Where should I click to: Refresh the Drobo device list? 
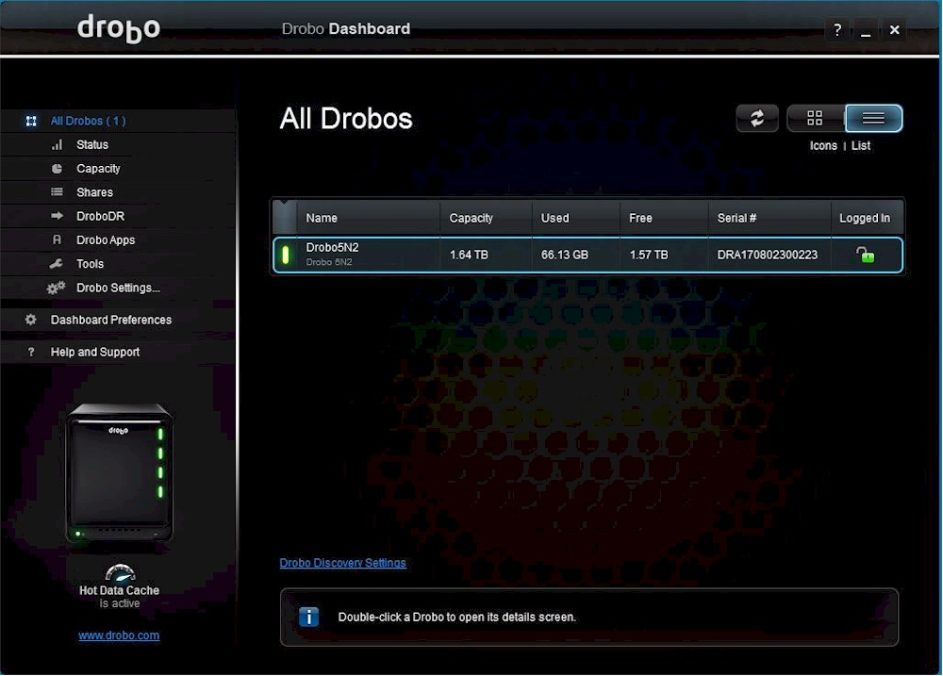click(x=757, y=118)
